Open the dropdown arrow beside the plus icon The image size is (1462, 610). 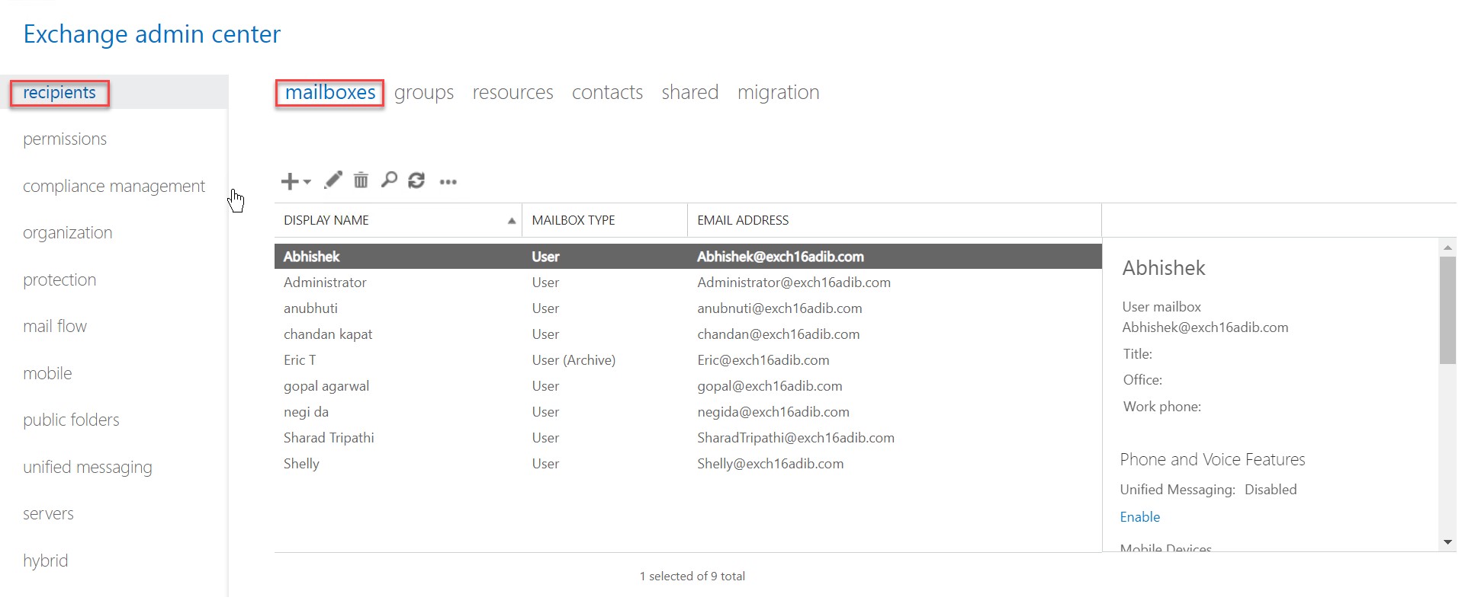[x=307, y=182]
